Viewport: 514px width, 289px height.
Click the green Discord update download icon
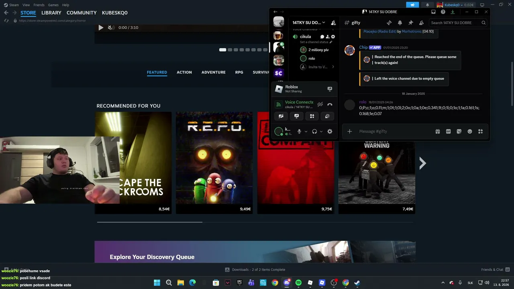coord(453,12)
